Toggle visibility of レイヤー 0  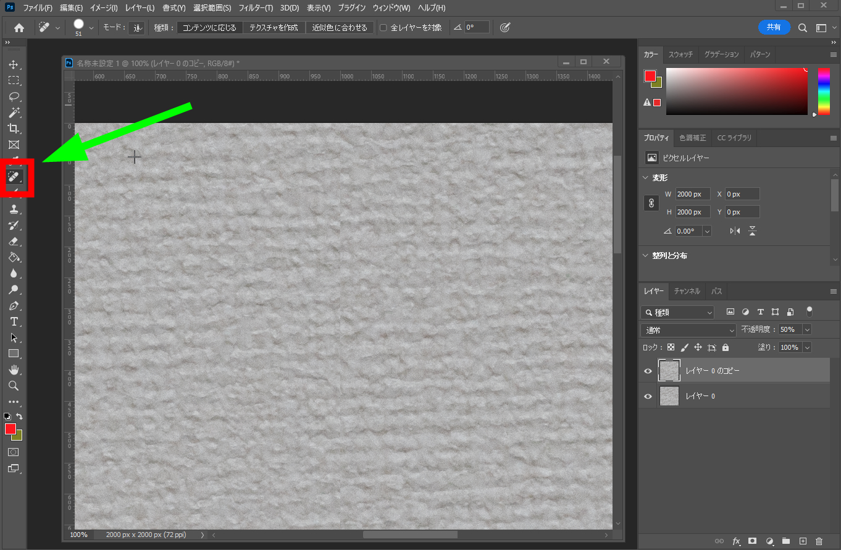pyautogui.click(x=648, y=396)
